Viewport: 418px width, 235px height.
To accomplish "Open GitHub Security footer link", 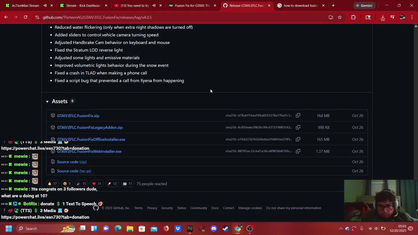I will pos(167,208).
